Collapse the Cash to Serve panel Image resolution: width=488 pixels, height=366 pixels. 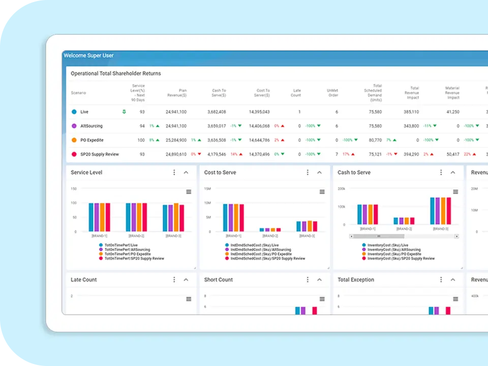click(453, 173)
